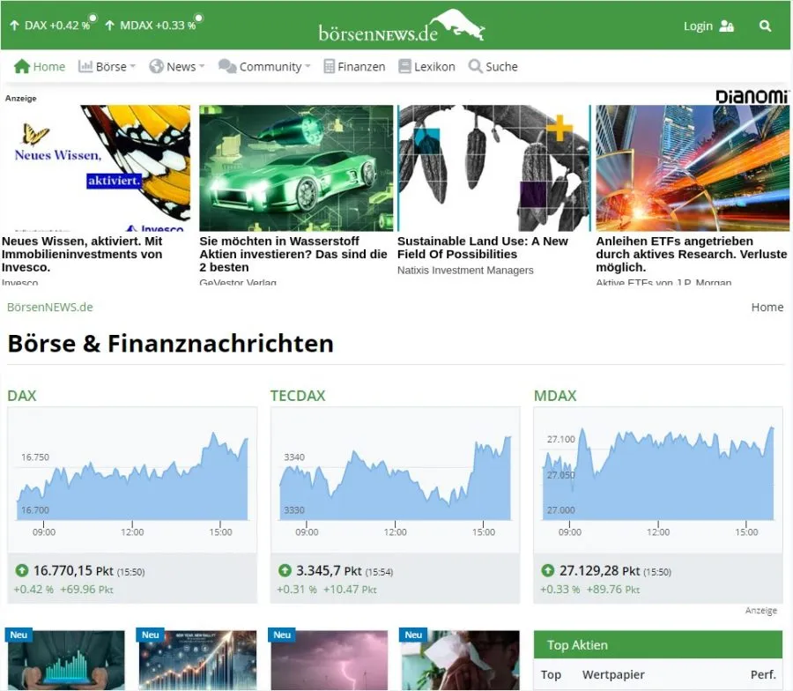
Task: Click the up arrow beside DAX ticker
Action: point(15,26)
